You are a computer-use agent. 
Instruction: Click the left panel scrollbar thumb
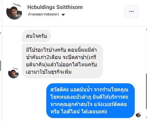(x=1, y=66)
